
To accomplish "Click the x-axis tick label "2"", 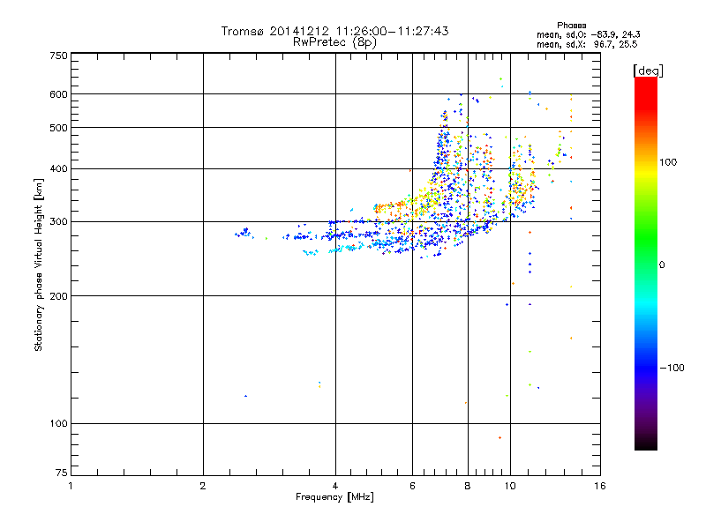I will 203,486.
